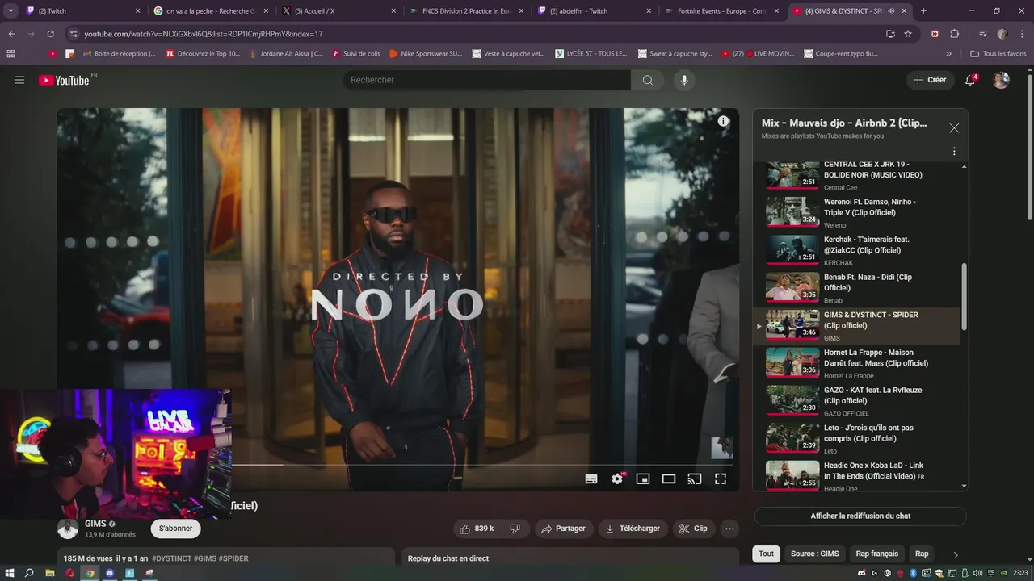Viewport: 1034px width, 581px height.
Task: Cast the video to a TV
Action: pos(695,479)
